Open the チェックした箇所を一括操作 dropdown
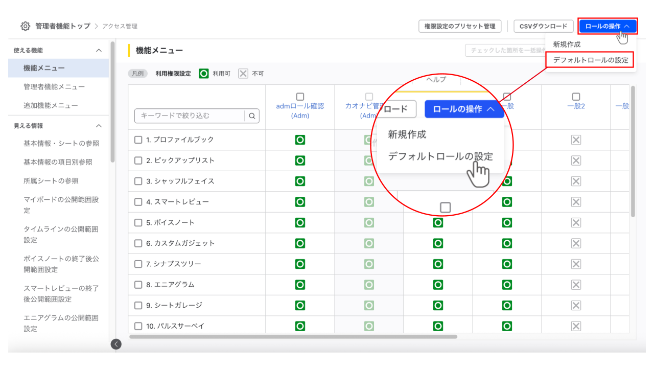The image size is (654, 368). [x=505, y=51]
